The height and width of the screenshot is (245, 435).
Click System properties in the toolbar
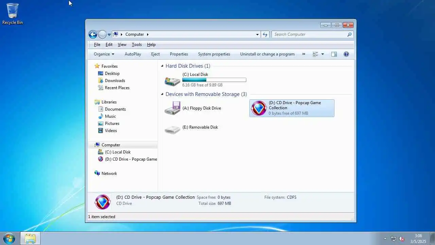tap(214, 54)
